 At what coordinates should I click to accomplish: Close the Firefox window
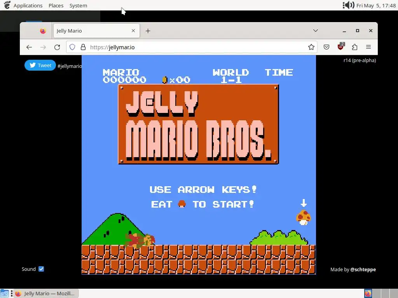370,31
